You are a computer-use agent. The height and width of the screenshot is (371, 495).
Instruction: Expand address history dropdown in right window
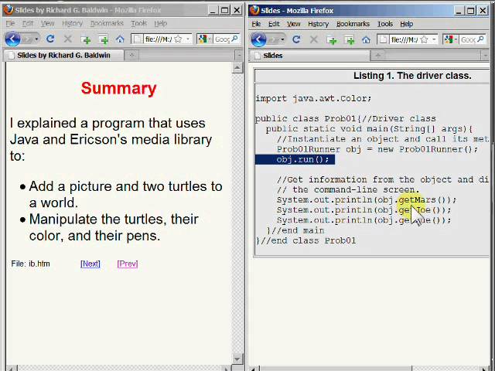434,39
